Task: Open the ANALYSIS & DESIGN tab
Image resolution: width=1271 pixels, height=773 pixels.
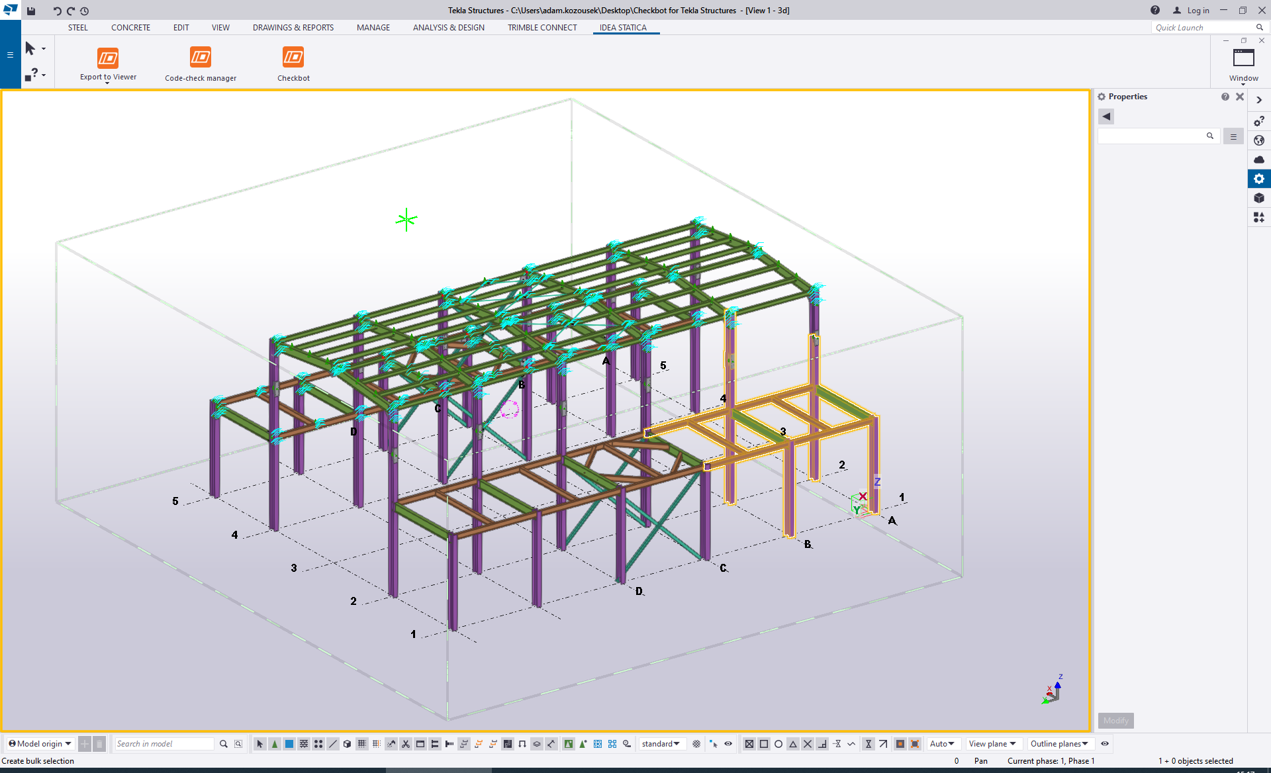Action: tap(448, 28)
